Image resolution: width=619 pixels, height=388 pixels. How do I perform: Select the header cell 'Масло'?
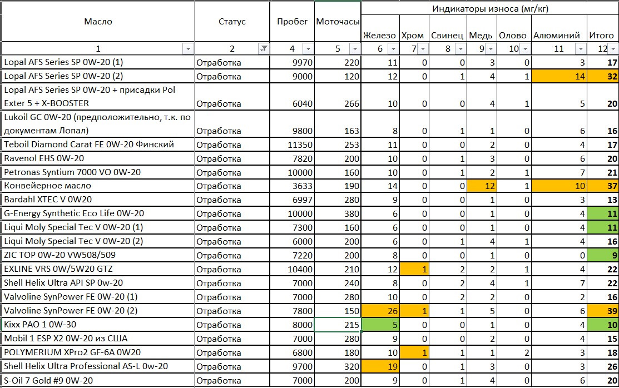click(x=98, y=22)
